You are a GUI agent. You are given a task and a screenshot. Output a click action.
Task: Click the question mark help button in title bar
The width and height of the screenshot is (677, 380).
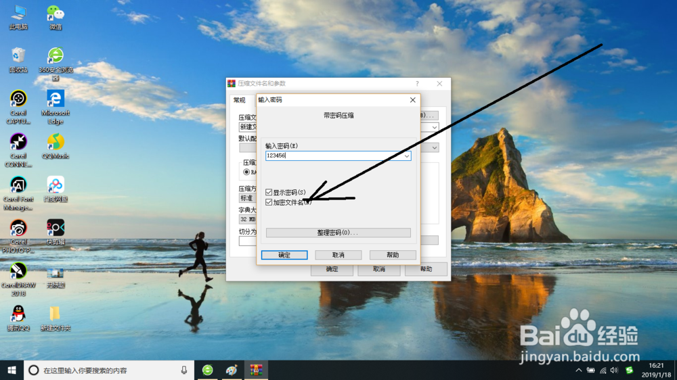[417, 84]
